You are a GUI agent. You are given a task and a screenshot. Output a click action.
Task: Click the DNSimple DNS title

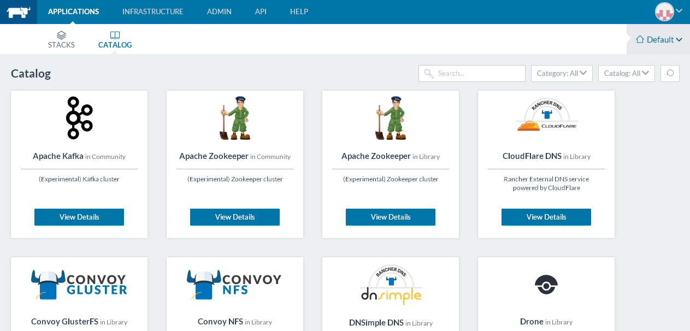[x=376, y=322]
